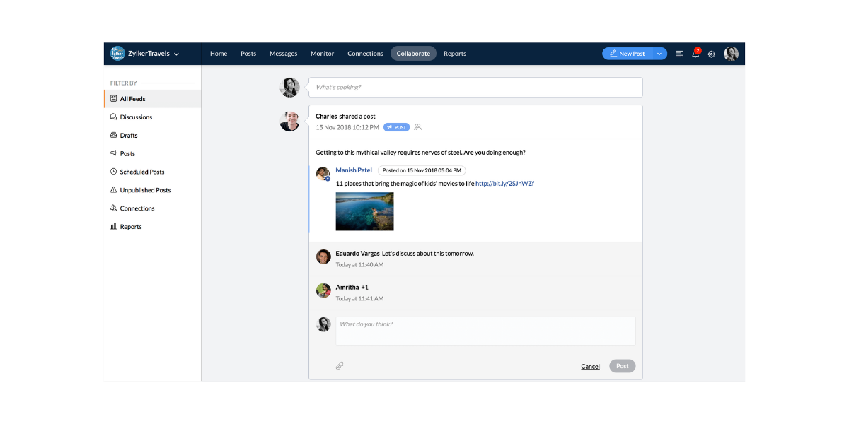Open the notification bell with 2 alerts
This screenshot has width=849, height=424.
(695, 53)
